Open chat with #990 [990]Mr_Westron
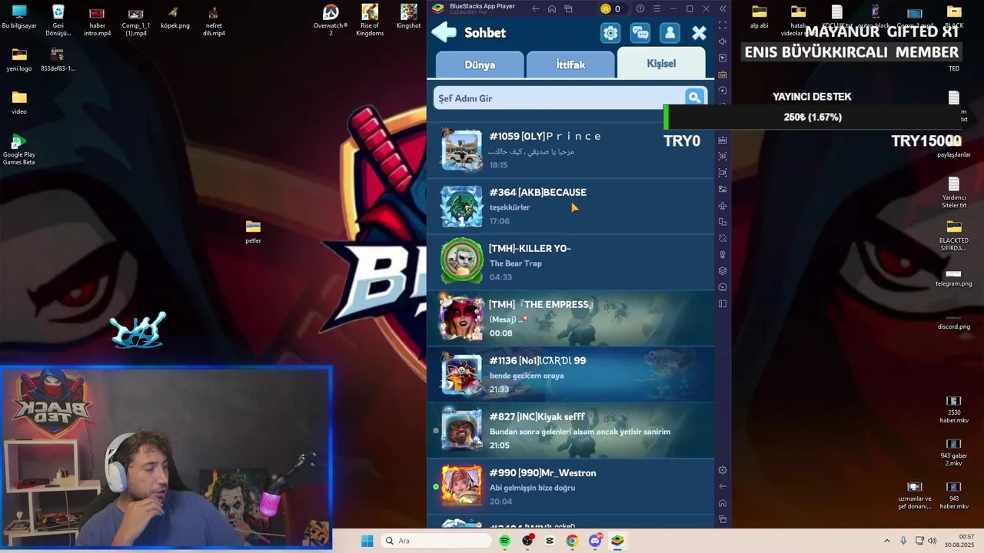 tap(570, 486)
